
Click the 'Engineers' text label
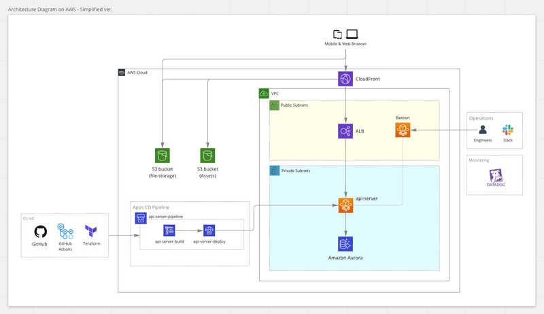[483, 141]
